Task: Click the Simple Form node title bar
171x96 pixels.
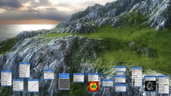Action: pyautogui.click(x=18, y=80)
